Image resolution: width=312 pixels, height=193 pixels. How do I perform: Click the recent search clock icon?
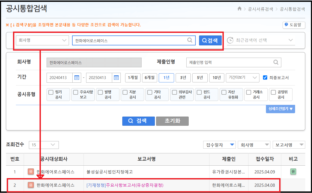point(230,40)
